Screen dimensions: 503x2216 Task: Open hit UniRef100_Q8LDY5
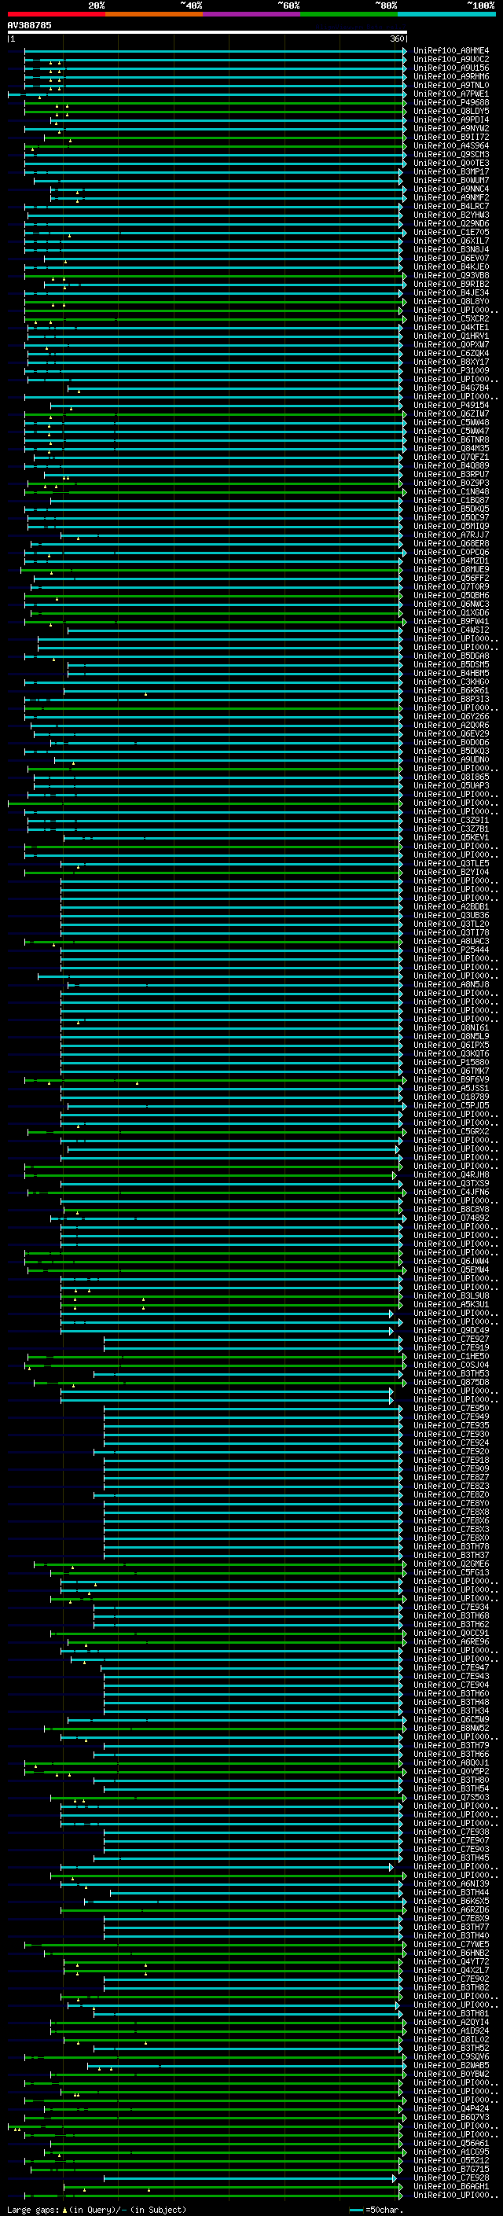451,111
